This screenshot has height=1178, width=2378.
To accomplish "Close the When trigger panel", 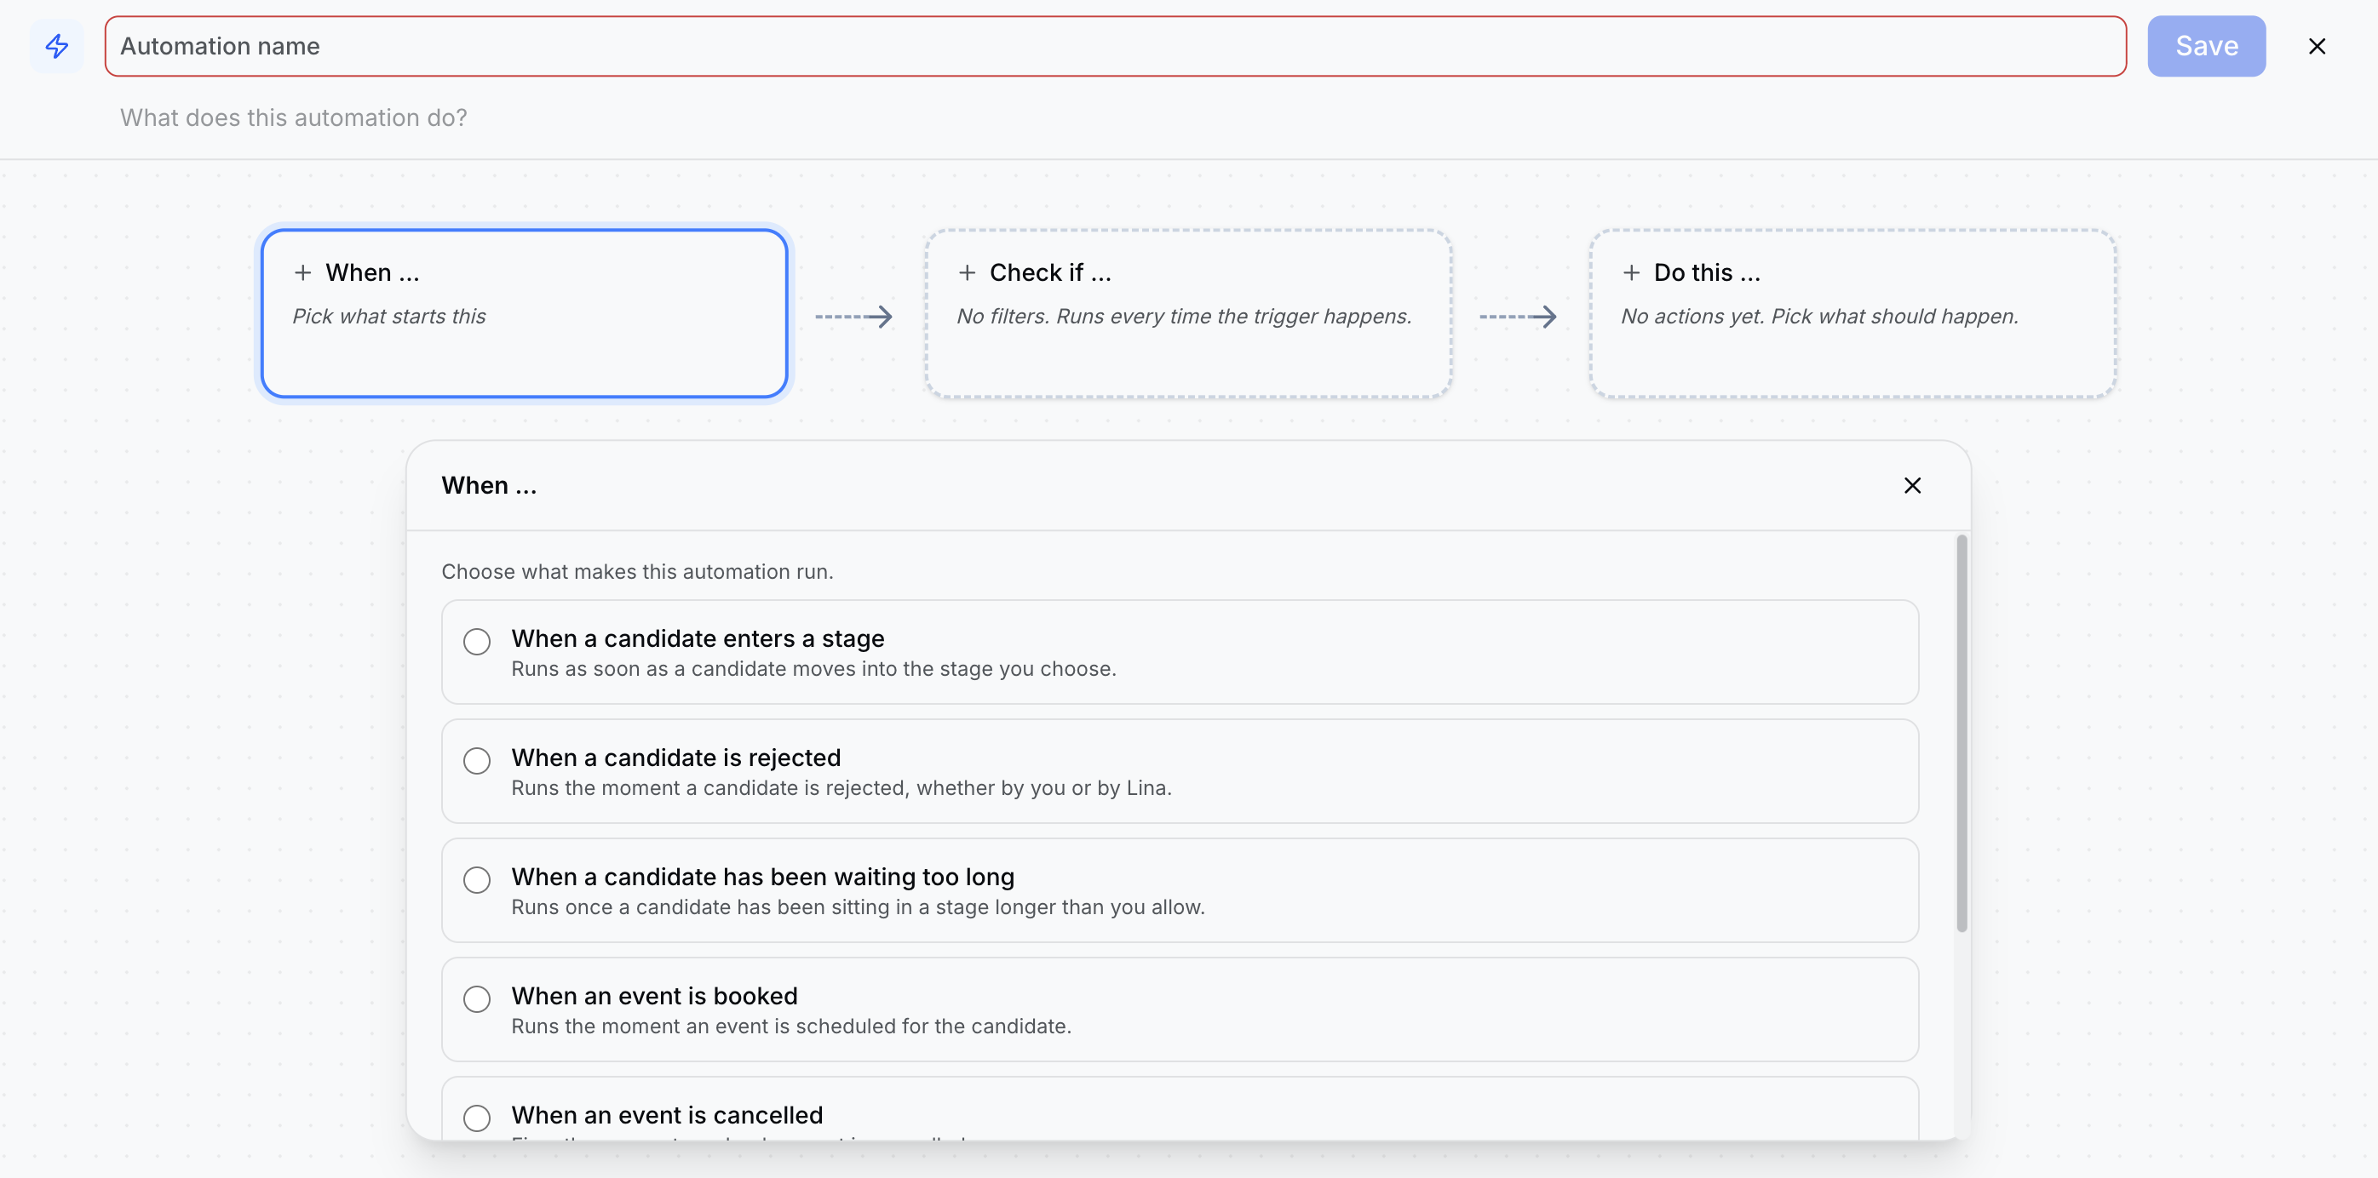I will 1912,485.
